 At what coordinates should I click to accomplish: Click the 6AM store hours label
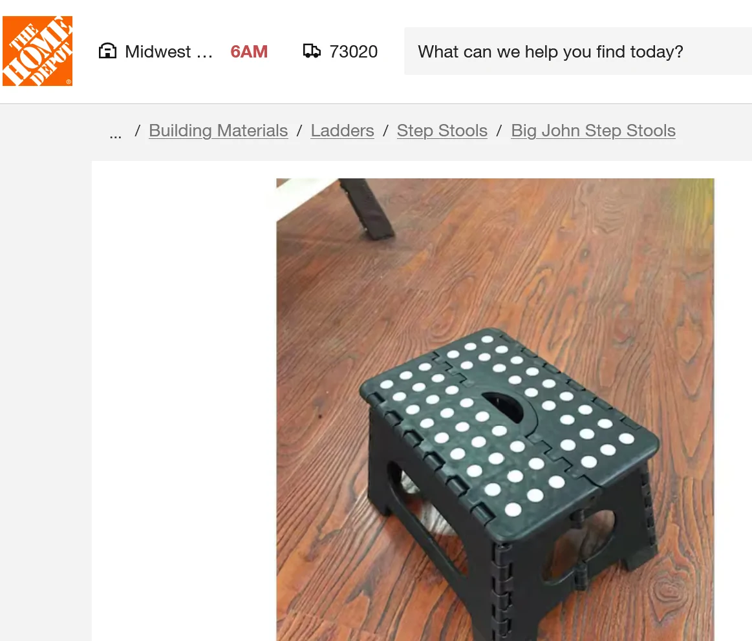click(x=249, y=51)
